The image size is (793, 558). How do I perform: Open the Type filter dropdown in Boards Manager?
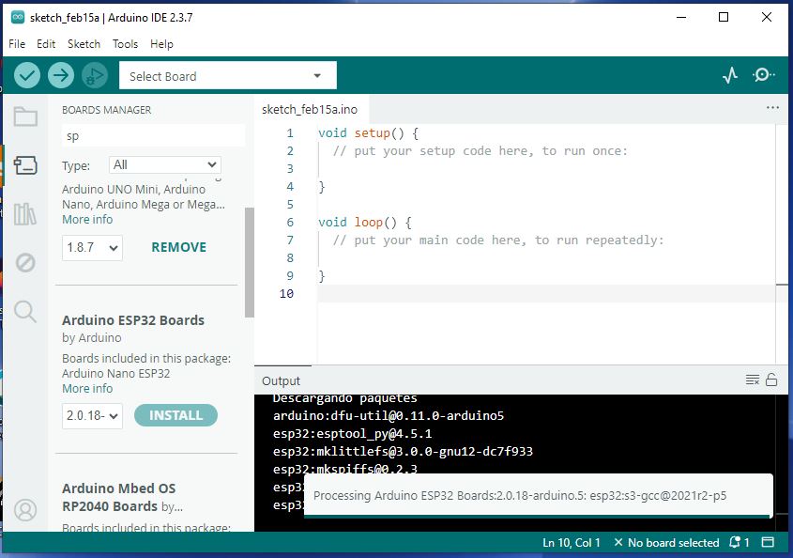[164, 164]
